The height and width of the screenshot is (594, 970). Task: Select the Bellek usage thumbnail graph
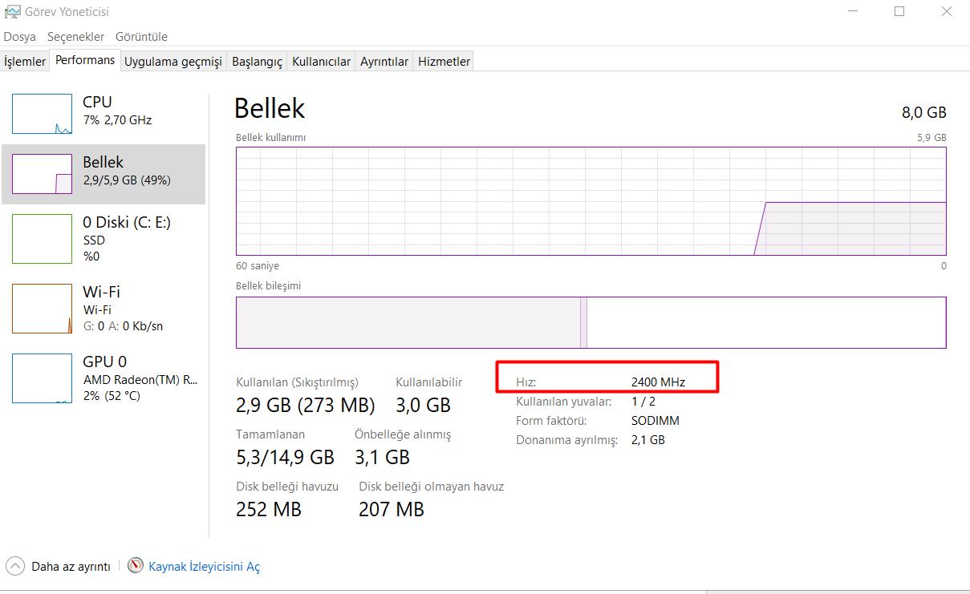pos(42,174)
